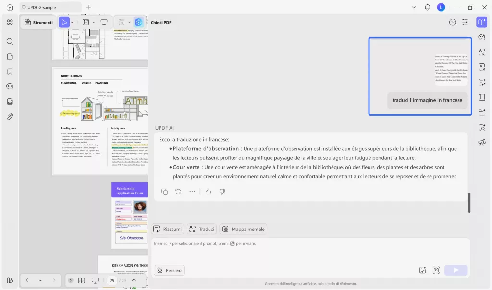492x290 pixels.
Task: Open the form fields panel icon in left sidebar
Action: point(10,102)
